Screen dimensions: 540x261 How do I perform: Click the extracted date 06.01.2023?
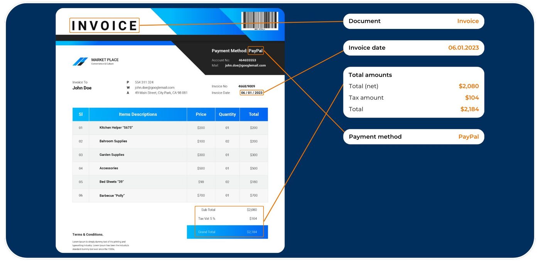click(463, 48)
